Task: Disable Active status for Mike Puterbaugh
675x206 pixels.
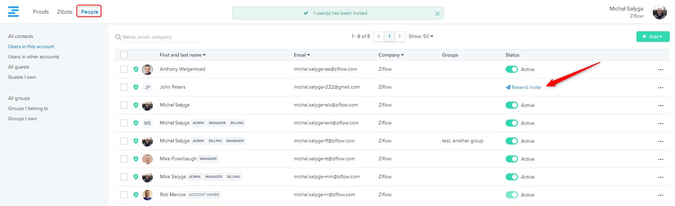Action: (511, 159)
